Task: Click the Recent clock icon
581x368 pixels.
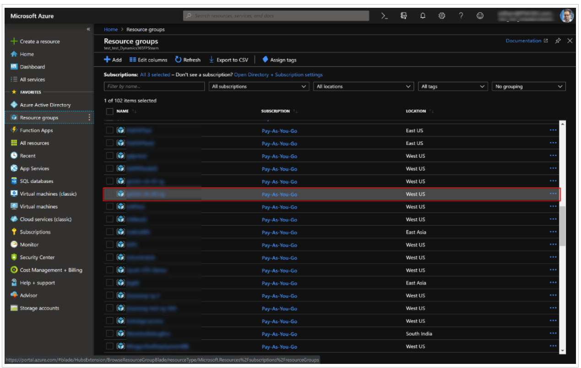Action: click(14, 156)
